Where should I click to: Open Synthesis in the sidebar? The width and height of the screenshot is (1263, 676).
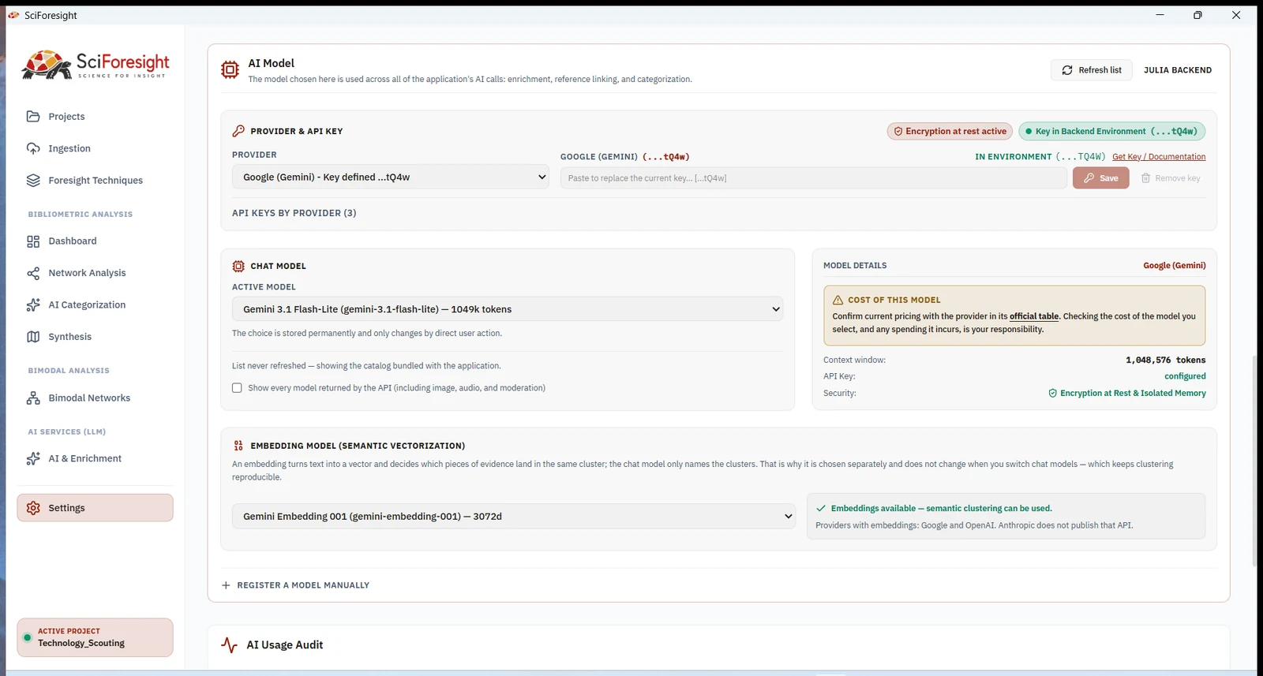pyautogui.click(x=95, y=337)
